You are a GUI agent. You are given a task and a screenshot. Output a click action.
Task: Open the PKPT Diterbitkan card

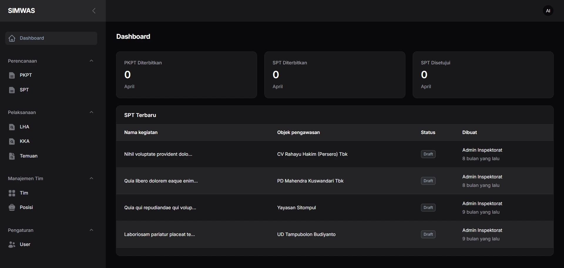(x=187, y=75)
